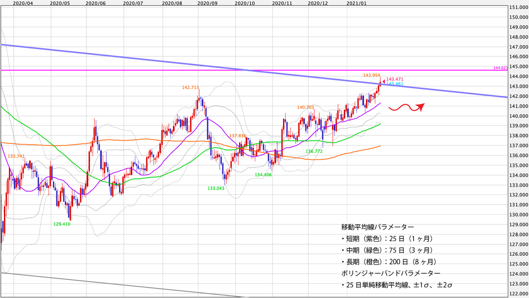Click the magenta 144.623 level label
Screen dimensions: 529x298
[x=501, y=68]
